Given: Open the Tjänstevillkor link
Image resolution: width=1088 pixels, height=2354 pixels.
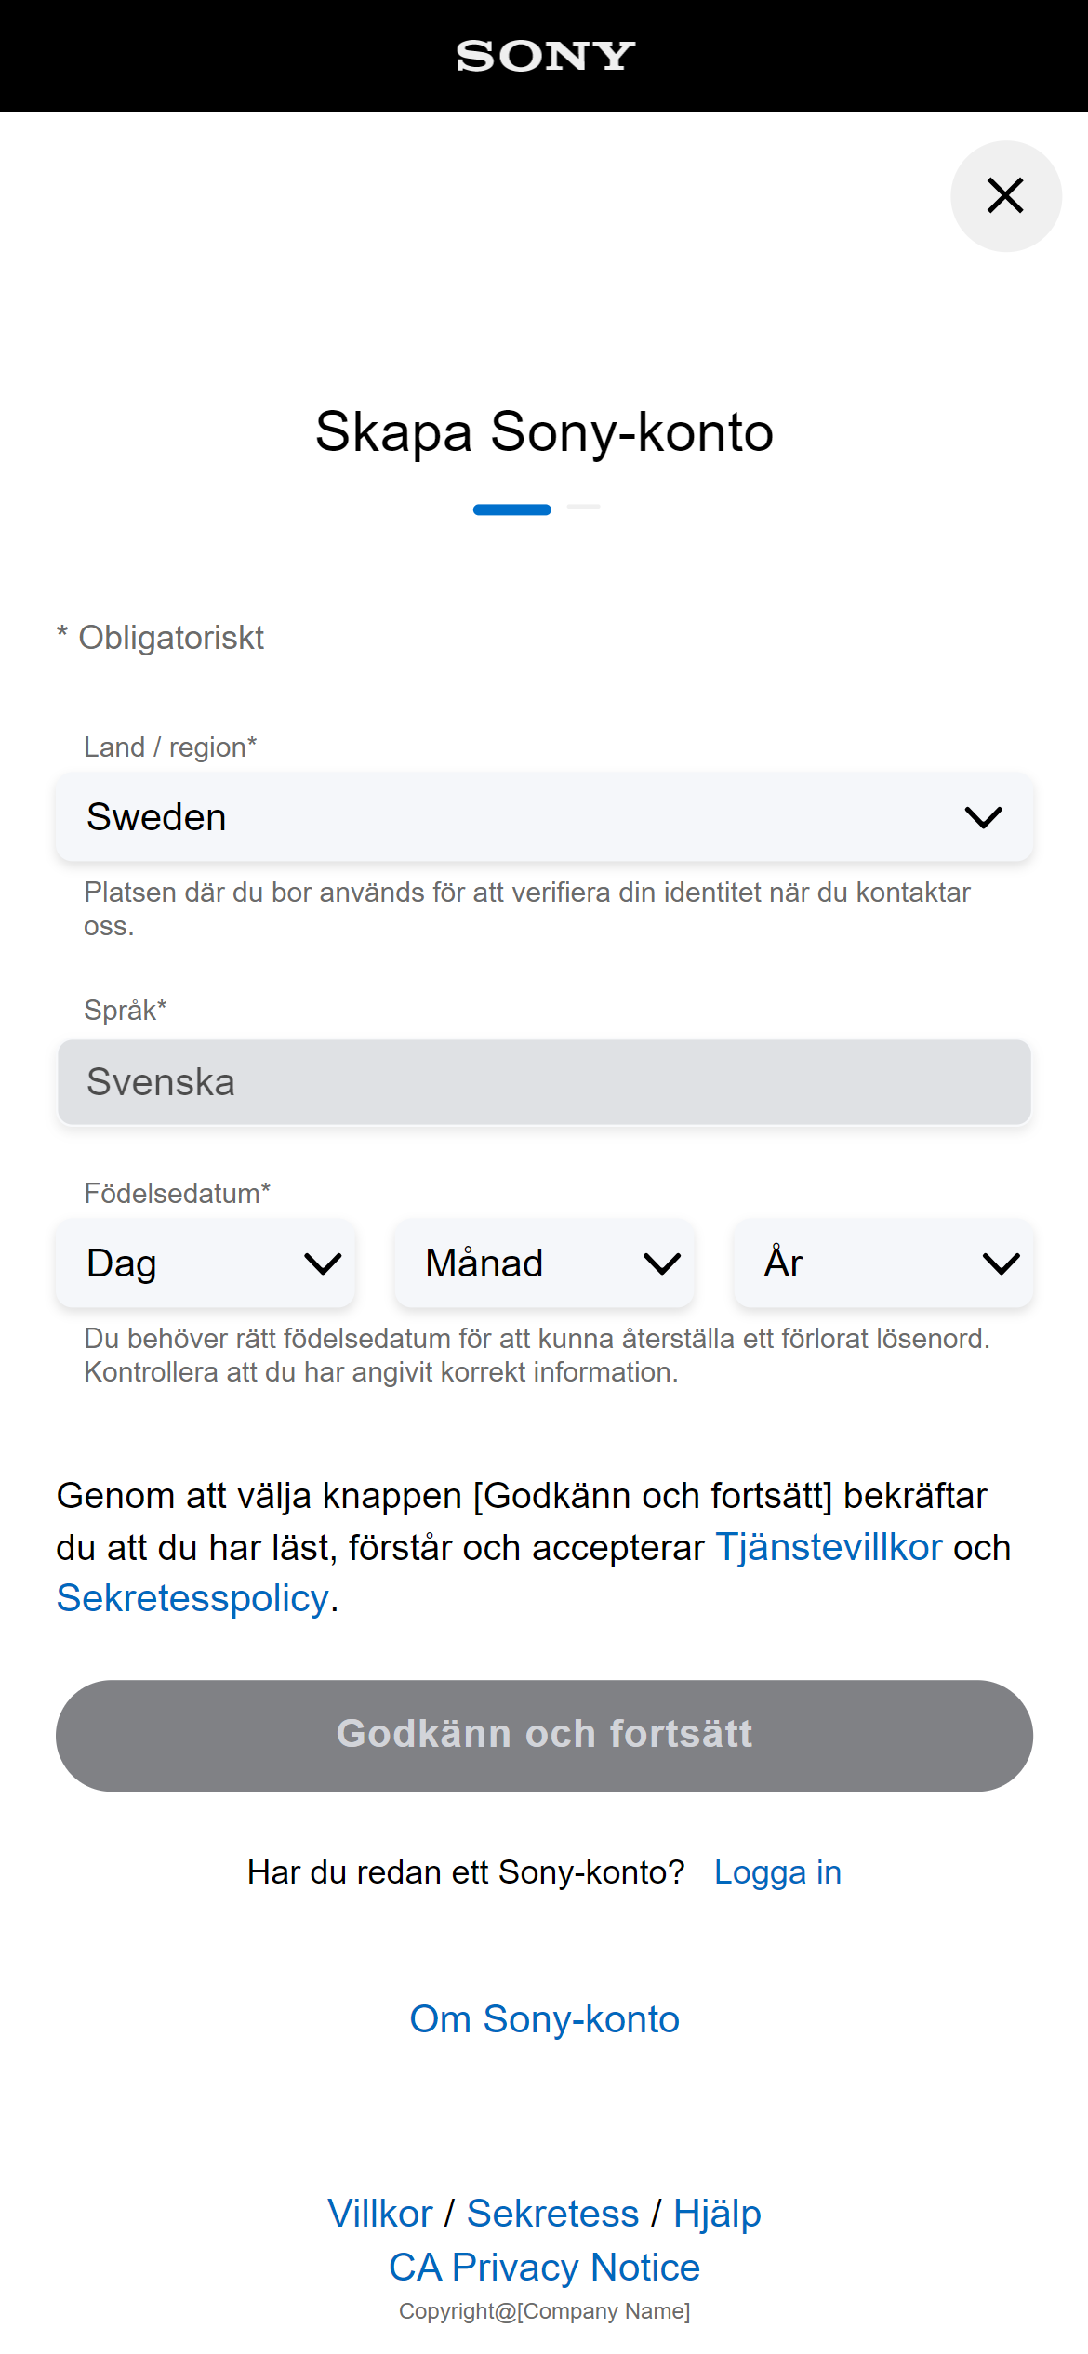Looking at the screenshot, I should click(x=829, y=1547).
